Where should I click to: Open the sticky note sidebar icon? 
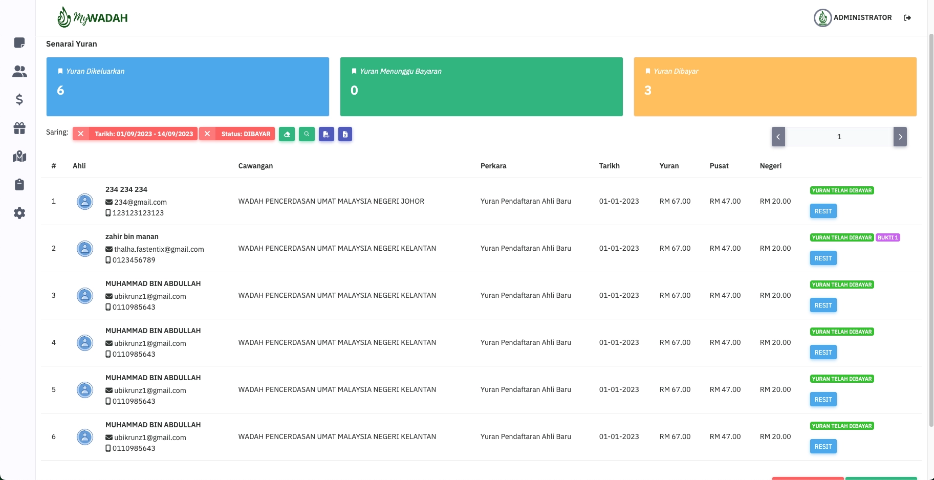click(19, 43)
